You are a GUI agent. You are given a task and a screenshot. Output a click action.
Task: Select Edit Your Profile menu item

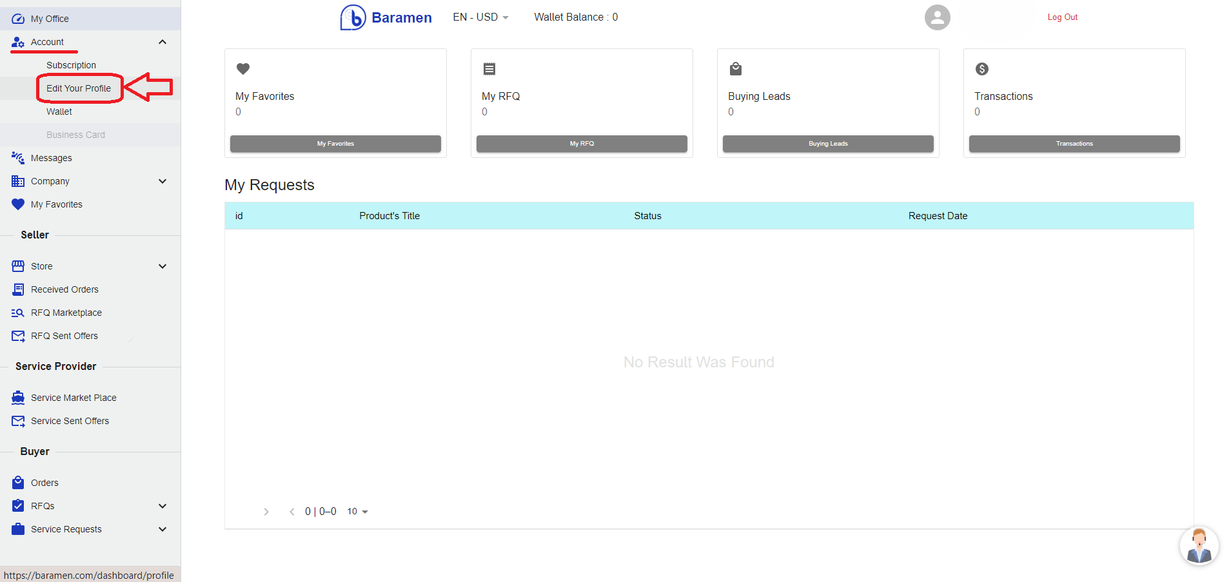pos(79,88)
